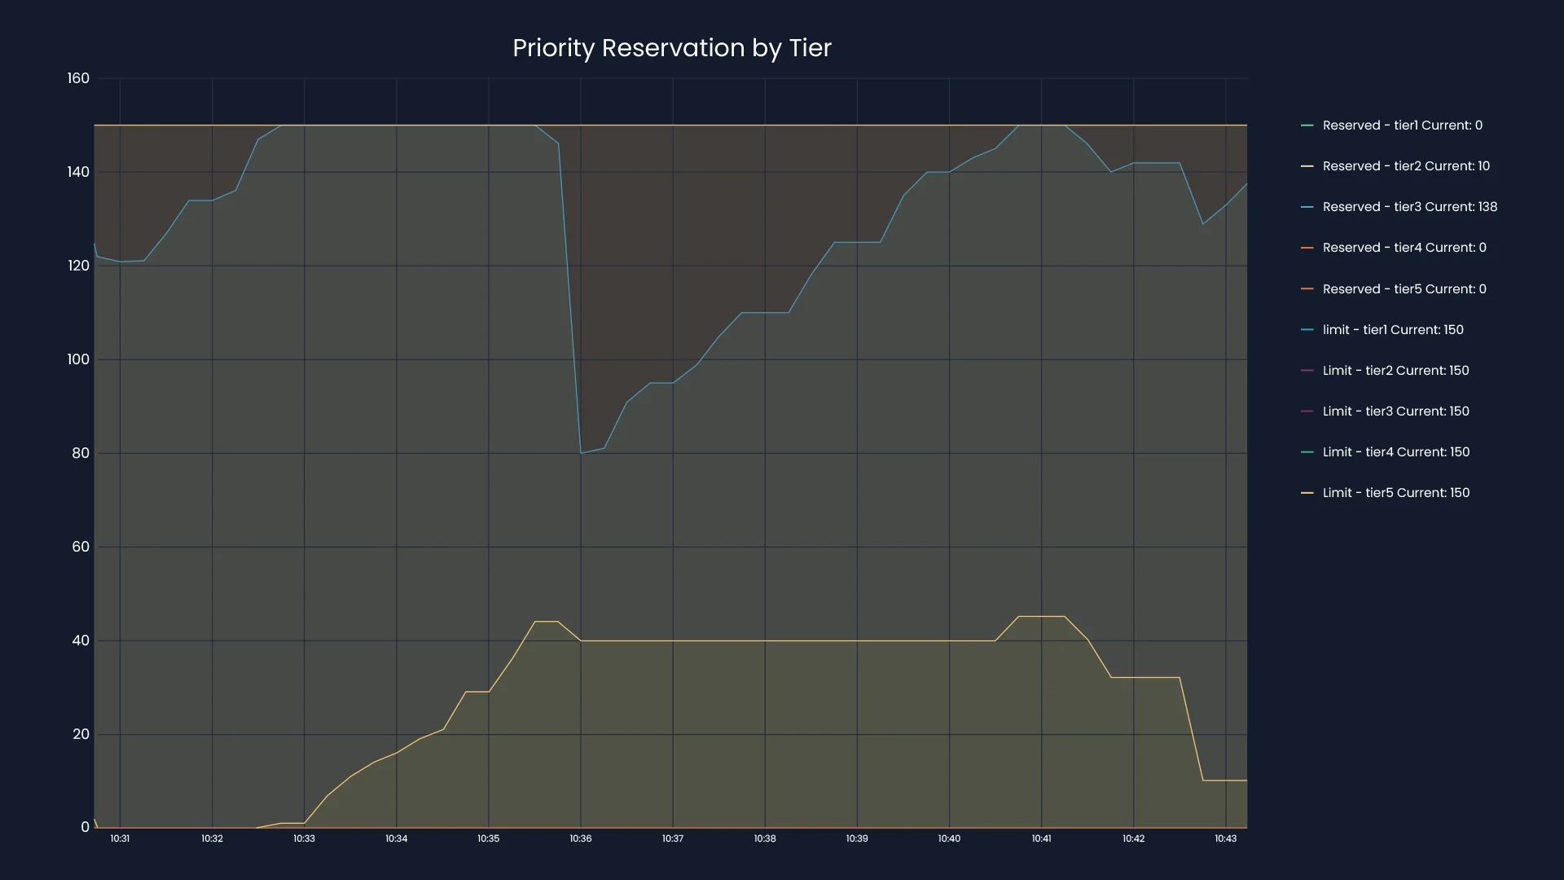
Task: Toggle Reserved - tier4 series label
Action: coord(1404,248)
